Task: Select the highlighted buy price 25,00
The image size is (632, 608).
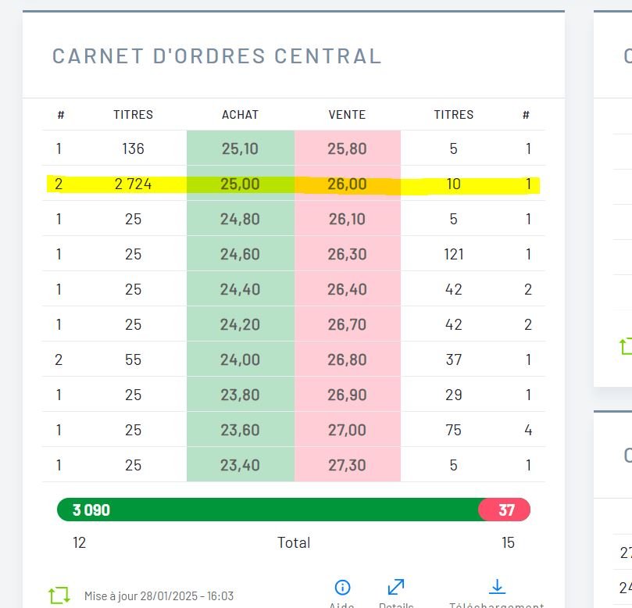Action: [240, 184]
